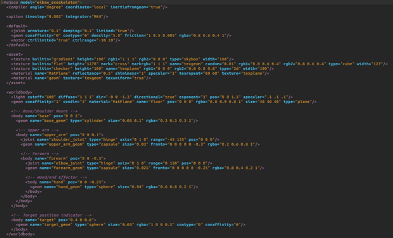Click the light cutoff line
This screenshot has width=393, height=238.
click(152, 97)
